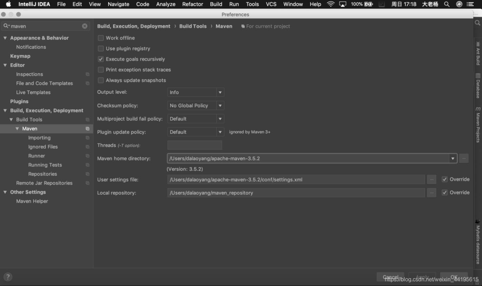Click the Threads input field
Viewport: 482px width, 286px height.
pos(195,145)
